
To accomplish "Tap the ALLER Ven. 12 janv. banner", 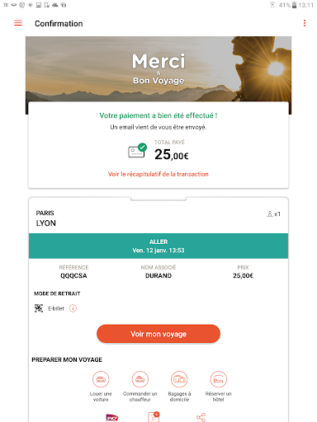I will pos(158,246).
